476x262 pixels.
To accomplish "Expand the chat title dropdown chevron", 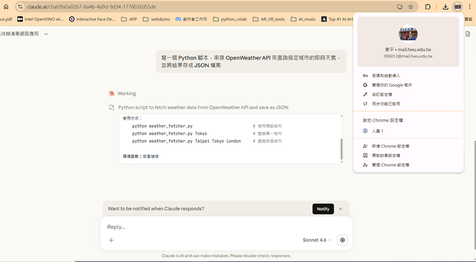I will 46,34.
